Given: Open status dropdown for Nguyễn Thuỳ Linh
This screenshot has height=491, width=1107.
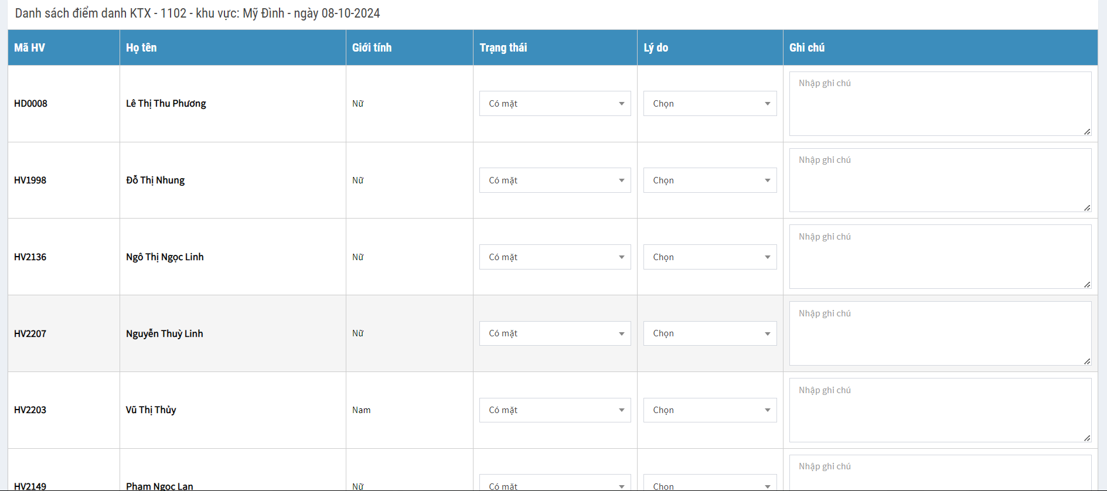Looking at the screenshot, I should 554,333.
